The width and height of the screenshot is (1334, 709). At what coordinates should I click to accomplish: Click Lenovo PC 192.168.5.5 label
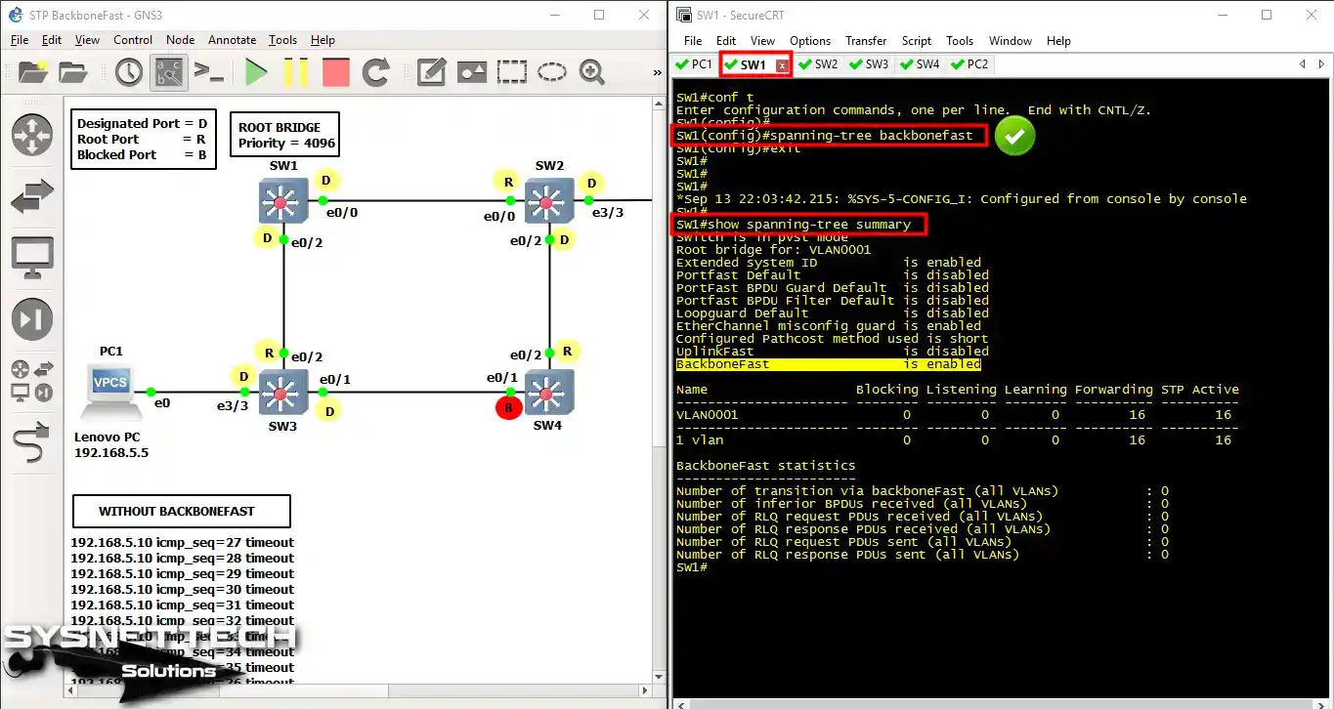(x=111, y=445)
